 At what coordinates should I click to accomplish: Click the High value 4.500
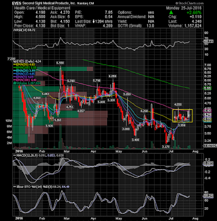pyautogui.click(x=40, y=17)
